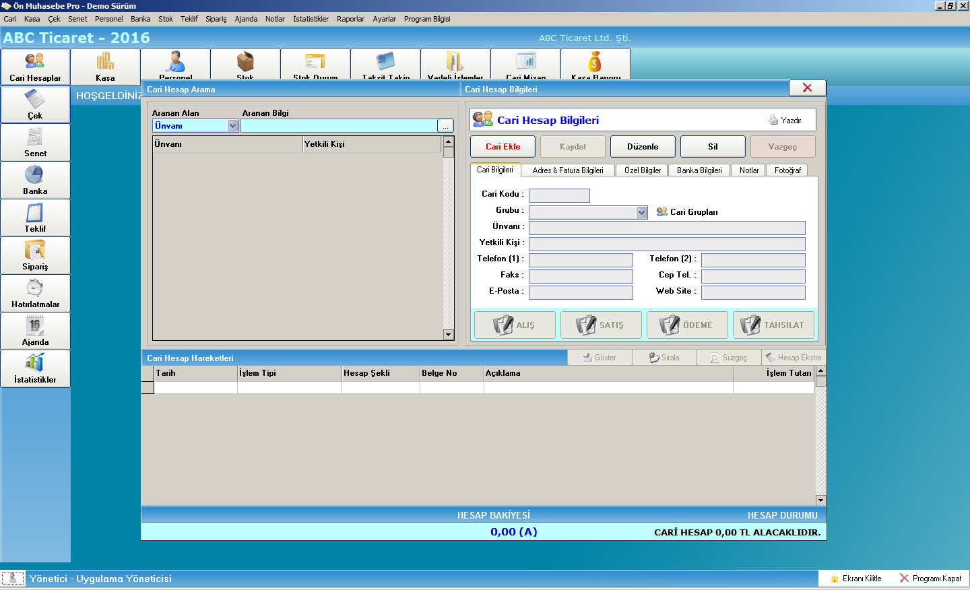Open Hesap Ekstre report button
The width and height of the screenshot is (970, 590).
[x=794, y=358]
